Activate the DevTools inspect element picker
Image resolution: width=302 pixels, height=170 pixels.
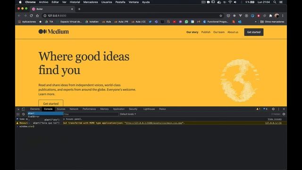pos(18,109)
